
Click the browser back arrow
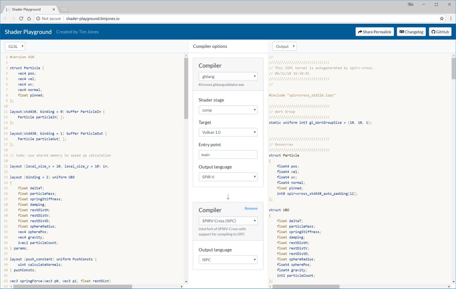click(x=5, y=18)
